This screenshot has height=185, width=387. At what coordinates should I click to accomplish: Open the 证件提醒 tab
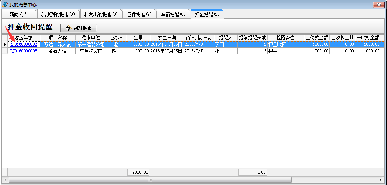coord(139,14)
